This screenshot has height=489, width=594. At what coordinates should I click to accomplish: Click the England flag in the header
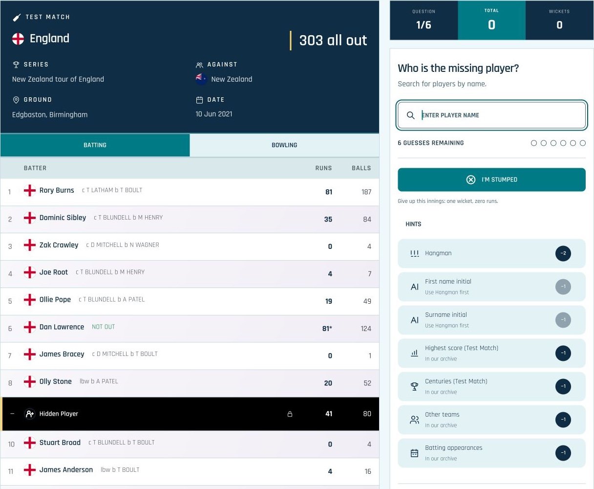[18, 39]
